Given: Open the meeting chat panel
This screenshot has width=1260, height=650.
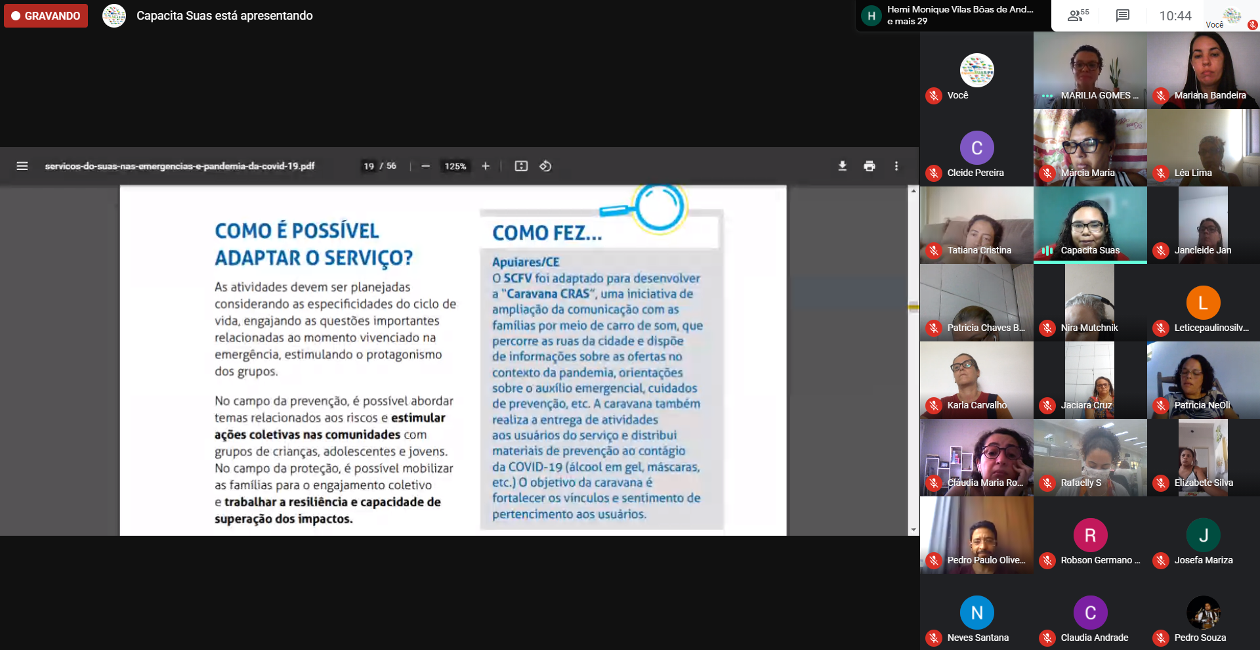Looking at the screenshot, I should (x=1123, y=16).
